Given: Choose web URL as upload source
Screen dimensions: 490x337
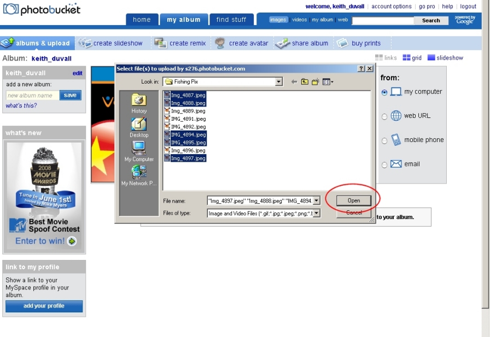Looking at the screenshot, I should [x=384, y=116].
